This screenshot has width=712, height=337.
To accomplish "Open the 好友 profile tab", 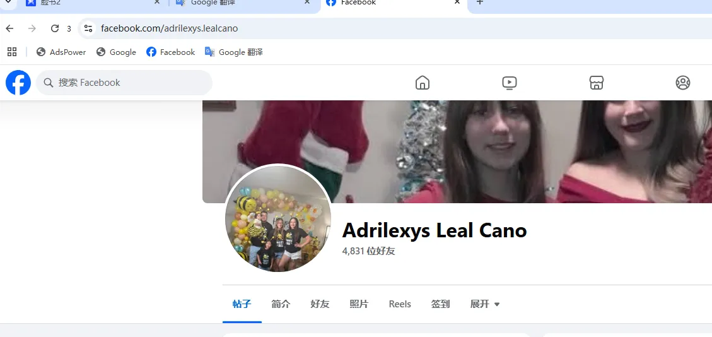I will [x=320, y=304].
